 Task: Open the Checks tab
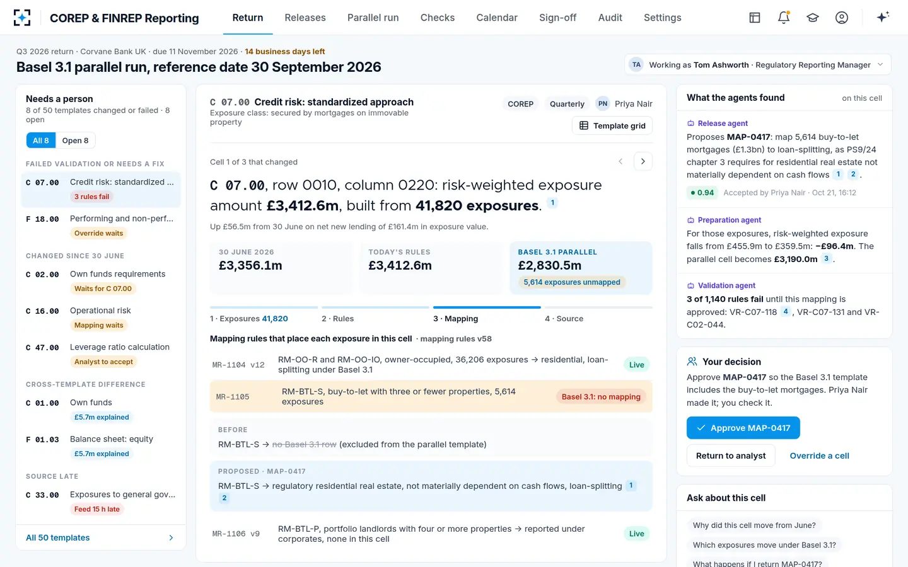(x=438, y=18)
